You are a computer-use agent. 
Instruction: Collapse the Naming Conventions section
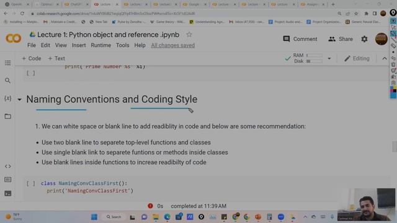(19, 99)
